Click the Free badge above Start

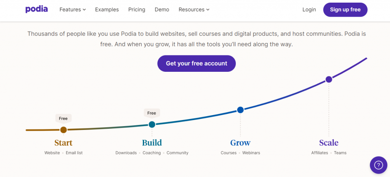[x=63, y=119]
